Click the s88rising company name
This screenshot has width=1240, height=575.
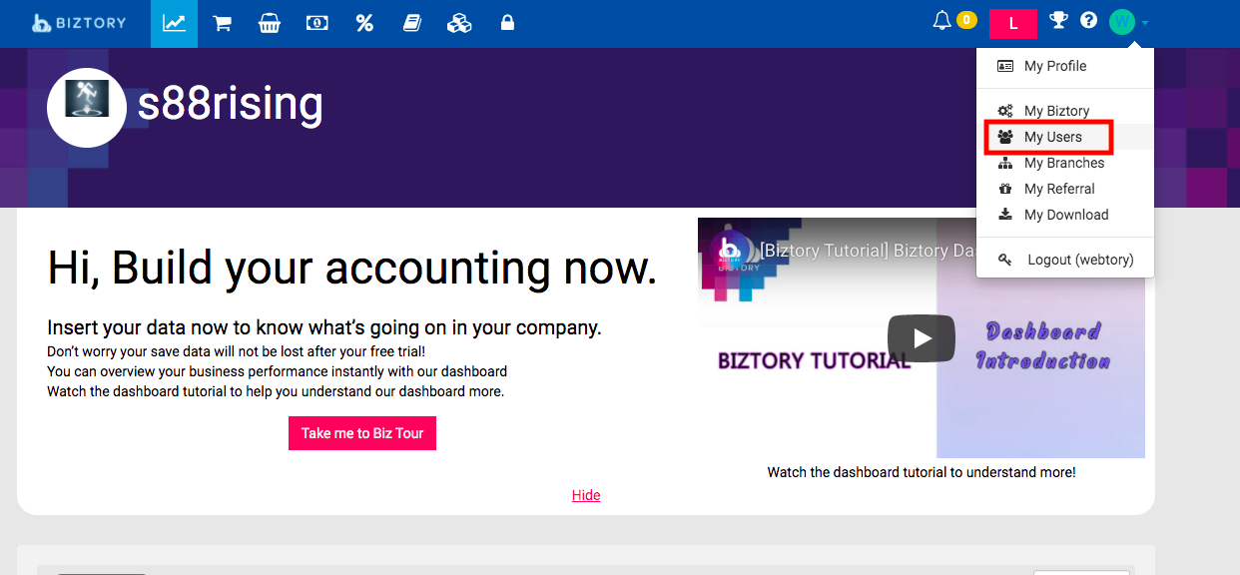point(231,104)
